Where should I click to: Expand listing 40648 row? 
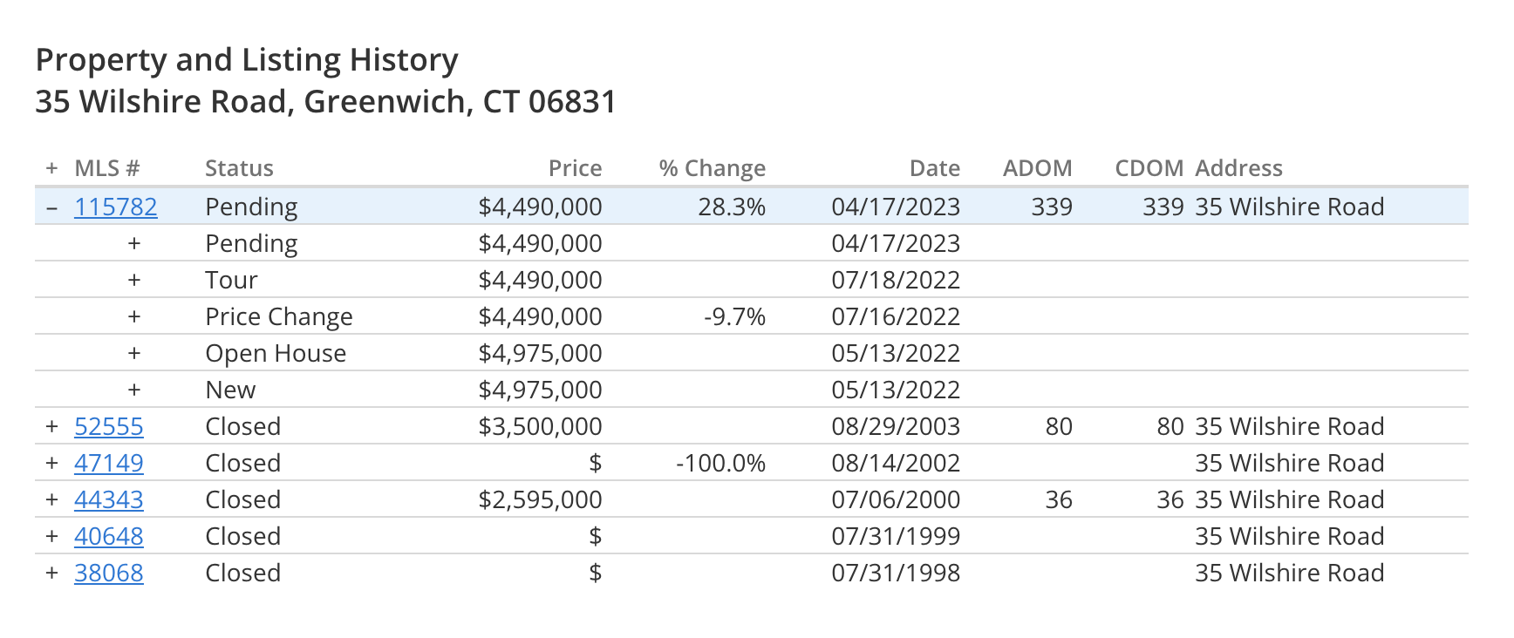point(52,537)
